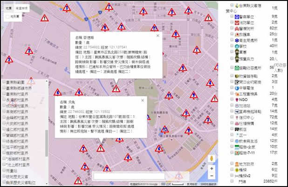
Task: Switch to the satellite view tab
Action: (21, 8)
